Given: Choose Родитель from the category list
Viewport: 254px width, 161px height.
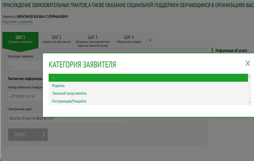Looking at the screenshot, I should coord(58,86).
